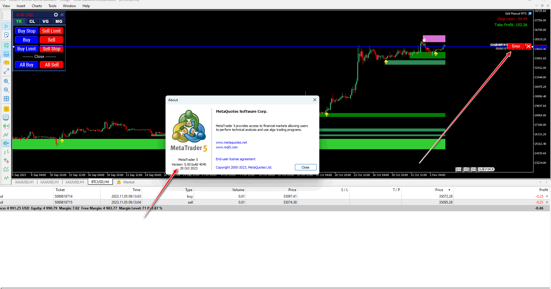This screenshot has width=551, height=289.
Task: Create a new order using the plus document icon
Action: tap(6, 35)
